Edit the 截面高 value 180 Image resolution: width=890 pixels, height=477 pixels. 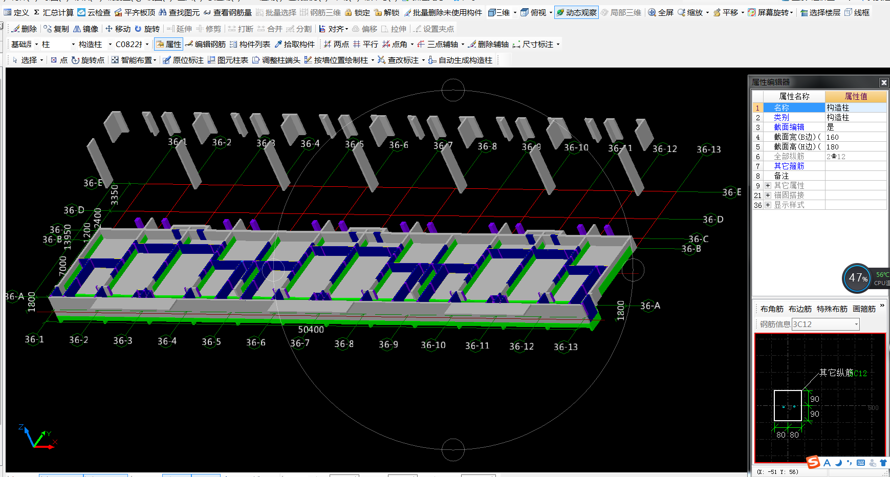point(856,146)
